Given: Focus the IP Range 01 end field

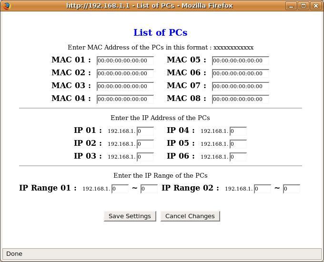Looking at the screenshot, I should (149, 189).
